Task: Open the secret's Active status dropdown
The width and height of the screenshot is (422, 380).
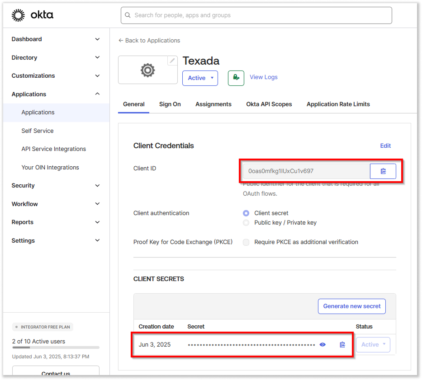Action: pos(373,344)
